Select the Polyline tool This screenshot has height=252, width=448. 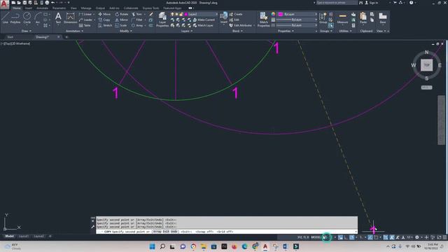pyautogui.click(x=15, y=17)
